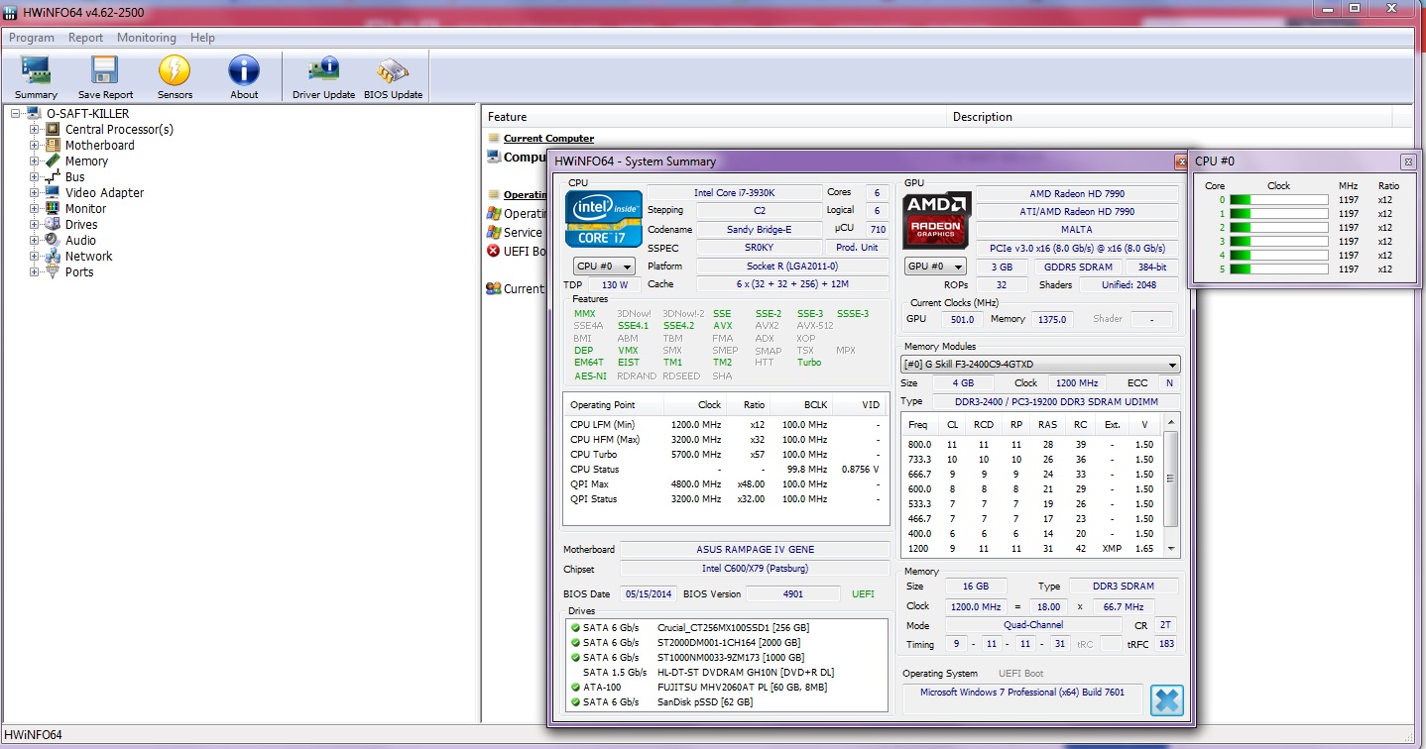Image resolution: width=1426 pixels, height=749 pixels.
Task: Expand the Video Adapter tree node
Action: click(x=35, y=192)
